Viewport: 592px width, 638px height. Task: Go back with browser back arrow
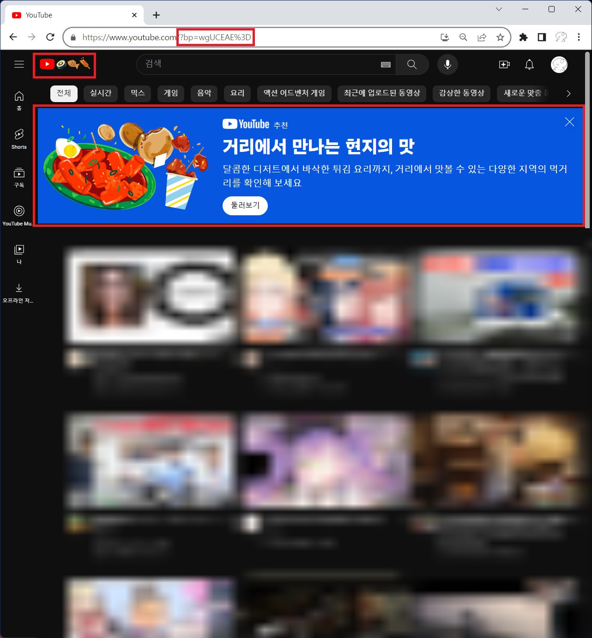13,37
